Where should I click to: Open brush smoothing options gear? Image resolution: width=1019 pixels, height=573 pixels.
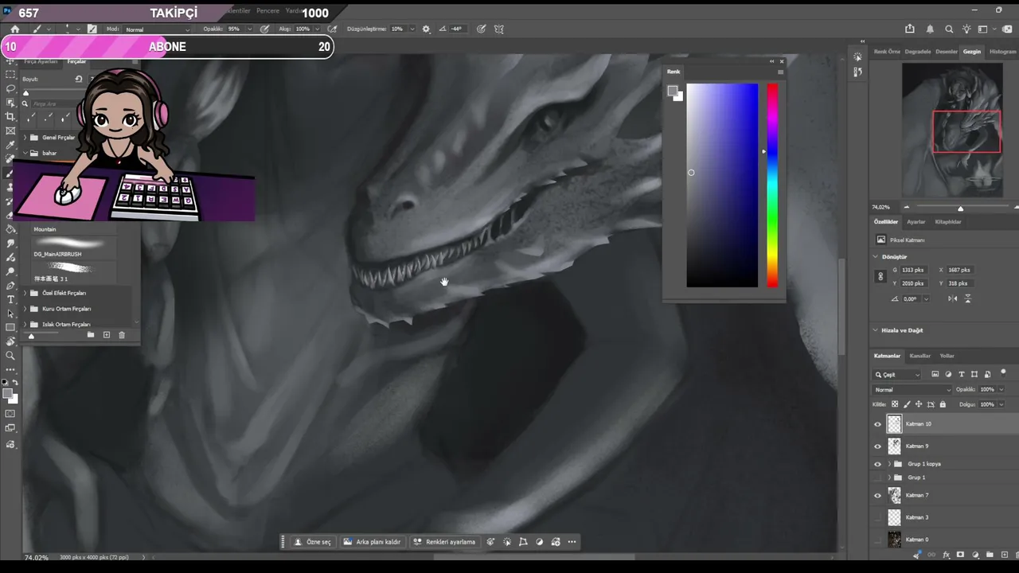426,29
